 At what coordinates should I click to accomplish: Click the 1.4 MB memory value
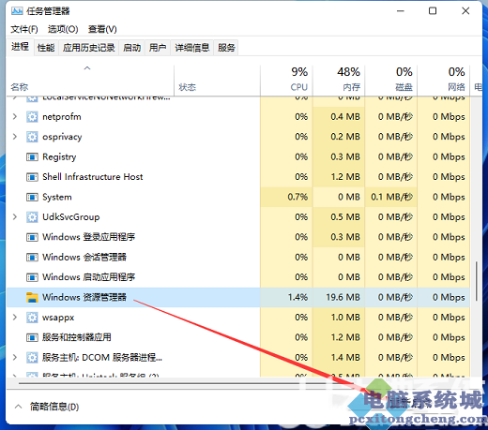point(345,358)
